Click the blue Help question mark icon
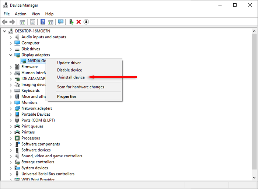Image resolution: width=258 pixels, height=189 pixels. (x=43, y=22)
